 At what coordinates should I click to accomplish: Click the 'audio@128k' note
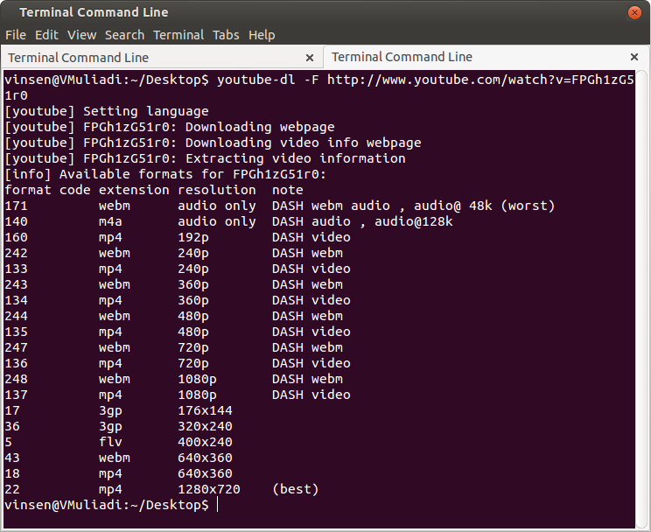(x=414, y=221)
